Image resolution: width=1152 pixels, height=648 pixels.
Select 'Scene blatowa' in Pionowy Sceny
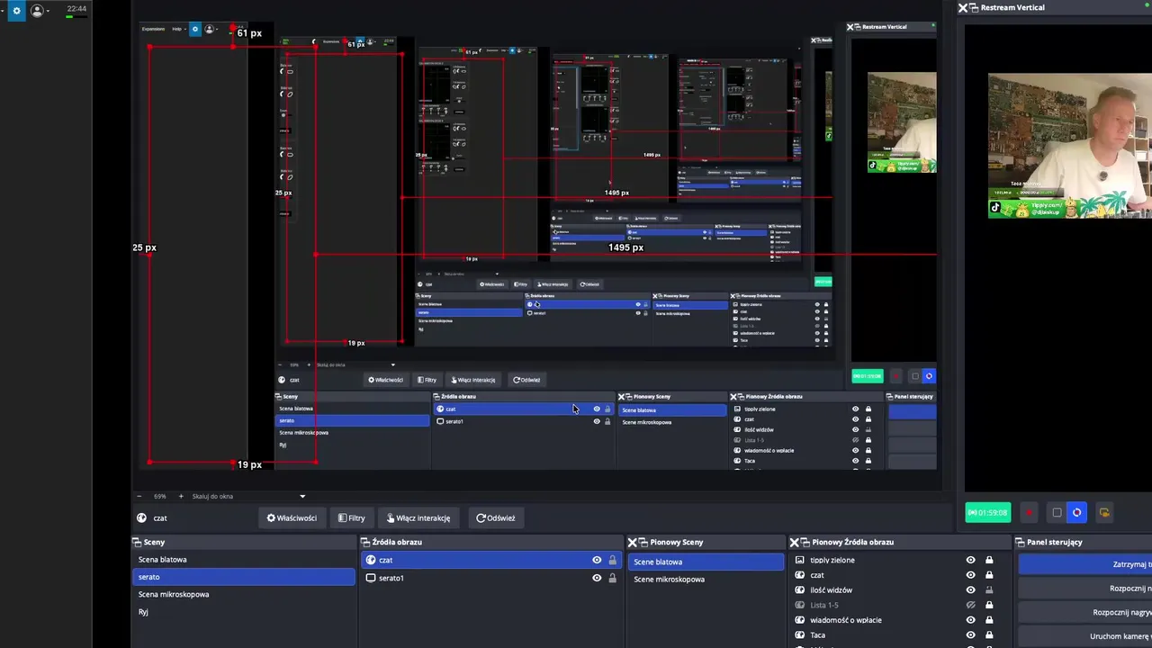(706, 562)
